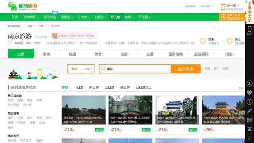
Task: Click the 自由行 travel mode link
Action: tap(39, 140)
